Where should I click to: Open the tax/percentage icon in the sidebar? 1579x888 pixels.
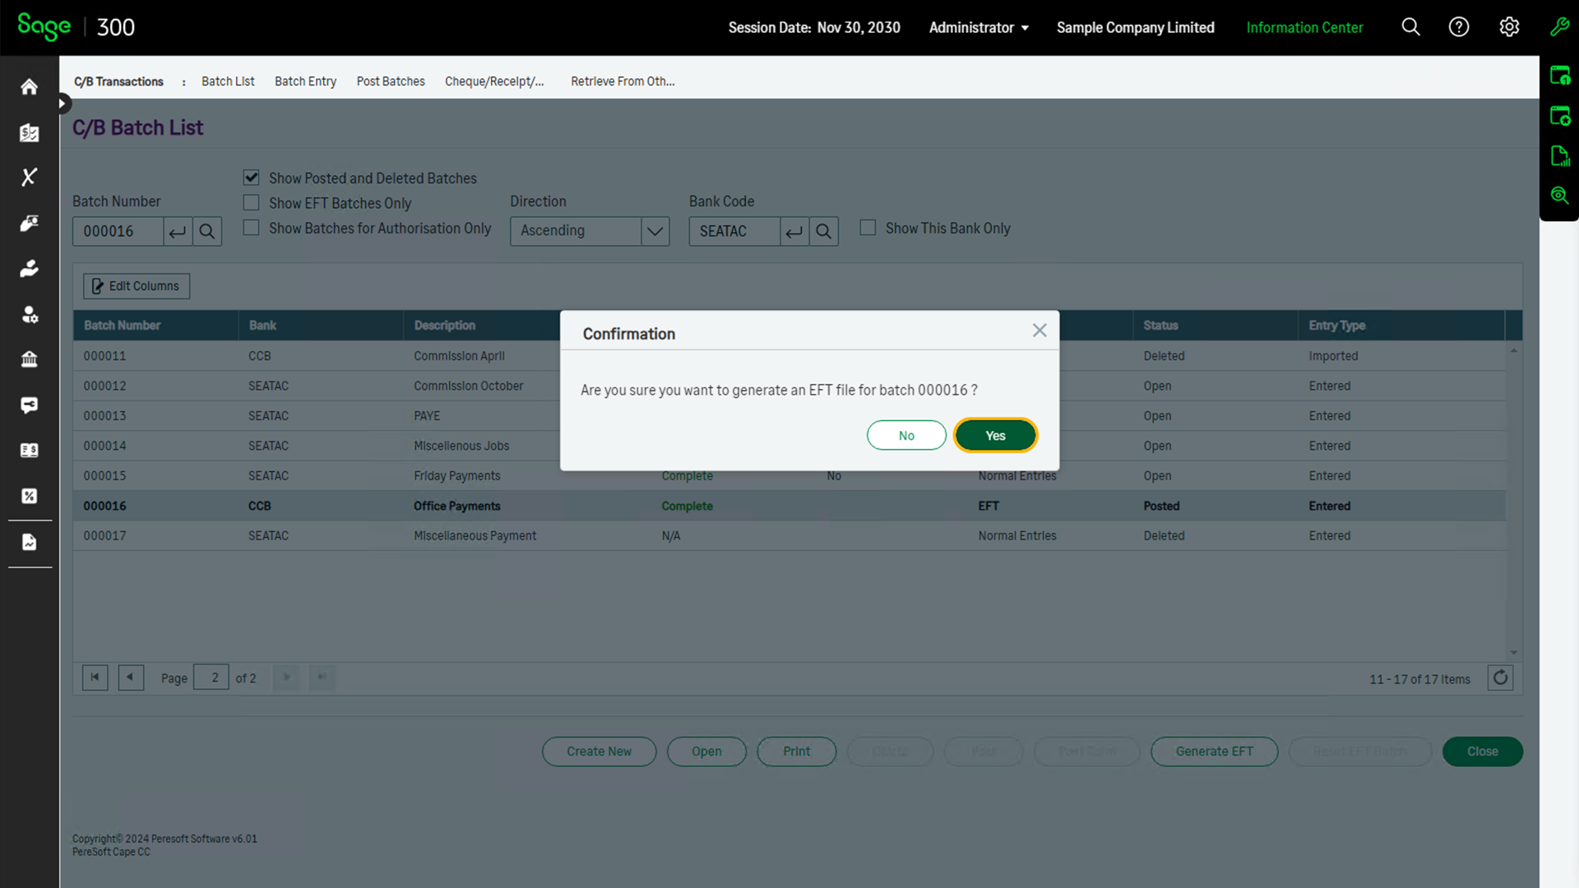pos(30,496)
